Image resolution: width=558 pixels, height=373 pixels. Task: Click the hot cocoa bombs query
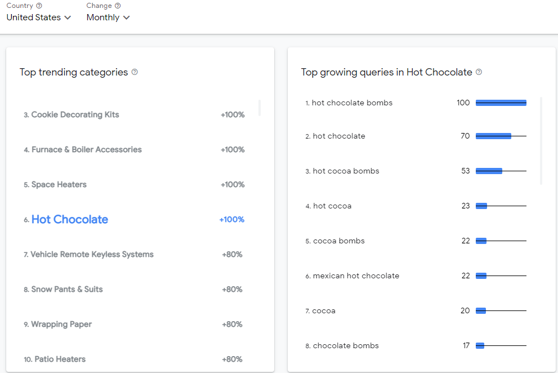click(x=346, y=171)
